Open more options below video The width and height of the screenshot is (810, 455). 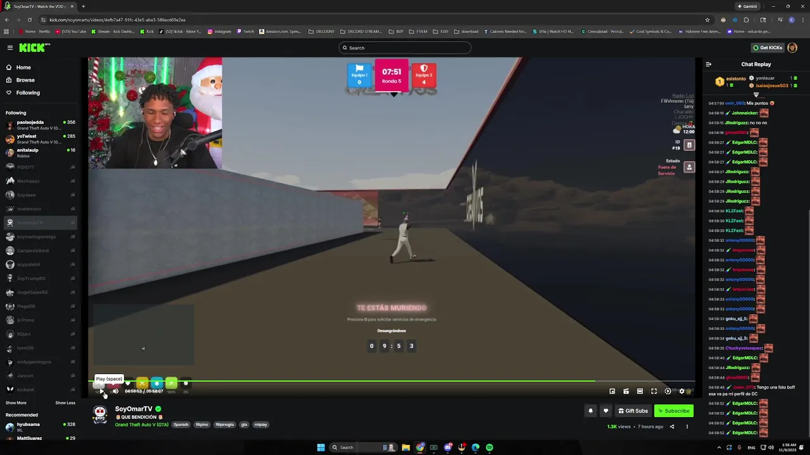[x=687, y=427]
